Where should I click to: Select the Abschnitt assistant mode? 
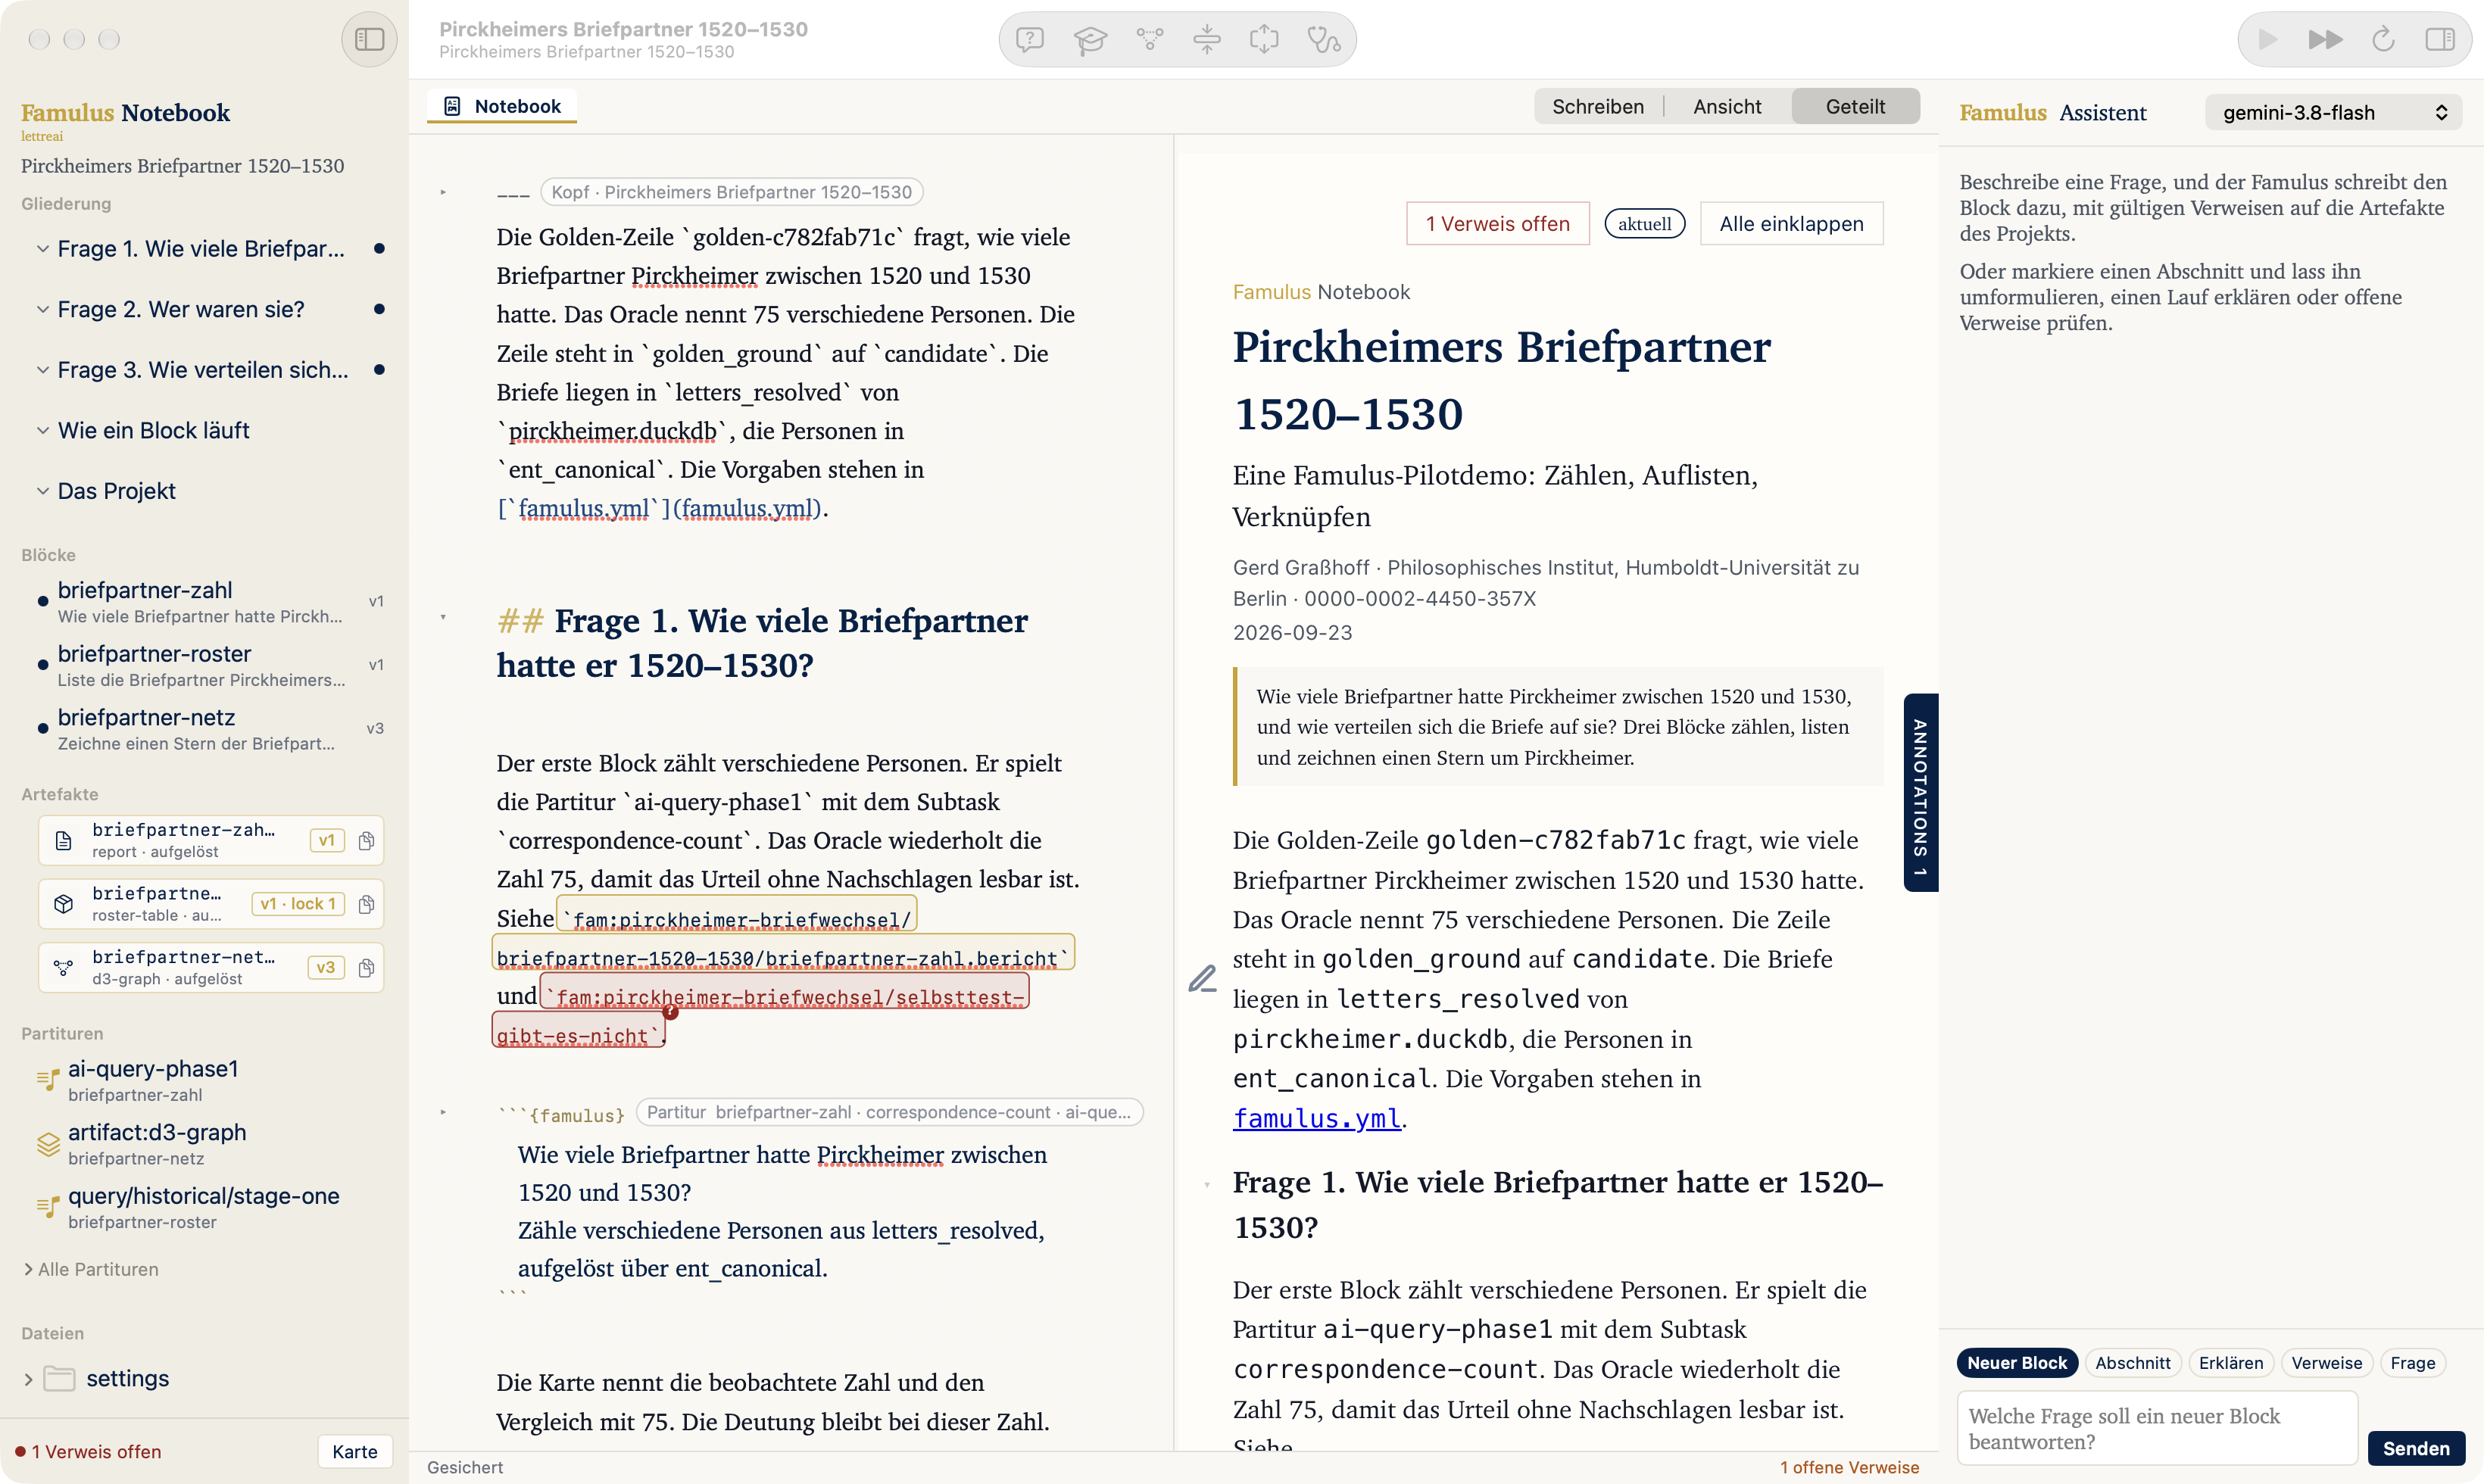(x=2133, y=1363)
